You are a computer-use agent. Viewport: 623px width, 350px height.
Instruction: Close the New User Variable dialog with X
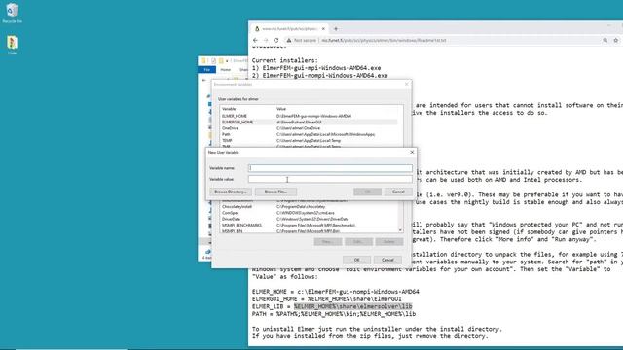point(412,152)
